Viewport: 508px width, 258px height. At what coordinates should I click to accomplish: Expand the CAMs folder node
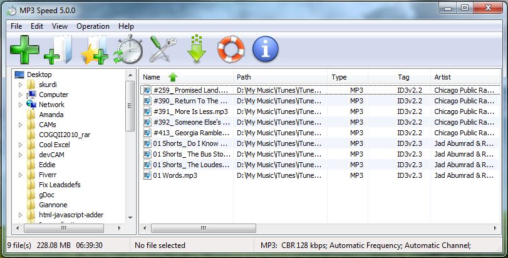21,125
